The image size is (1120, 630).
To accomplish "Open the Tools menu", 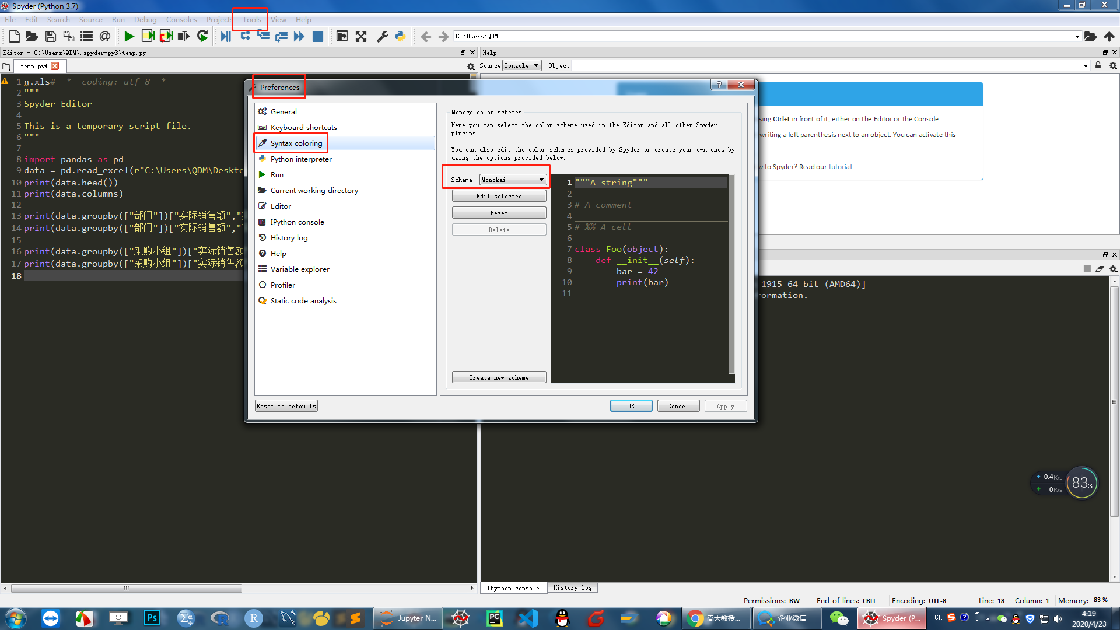I will click(251, 19).
